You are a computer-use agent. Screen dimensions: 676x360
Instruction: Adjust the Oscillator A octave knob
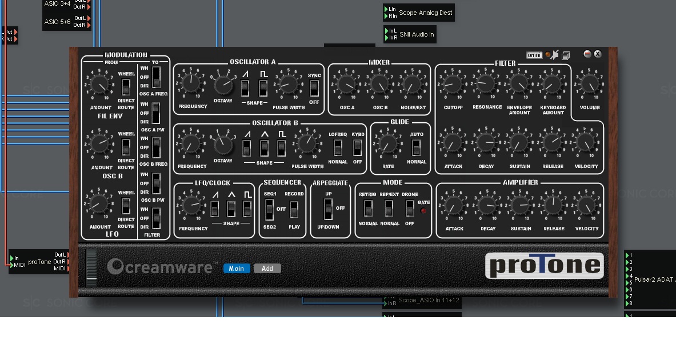(223, 84)
